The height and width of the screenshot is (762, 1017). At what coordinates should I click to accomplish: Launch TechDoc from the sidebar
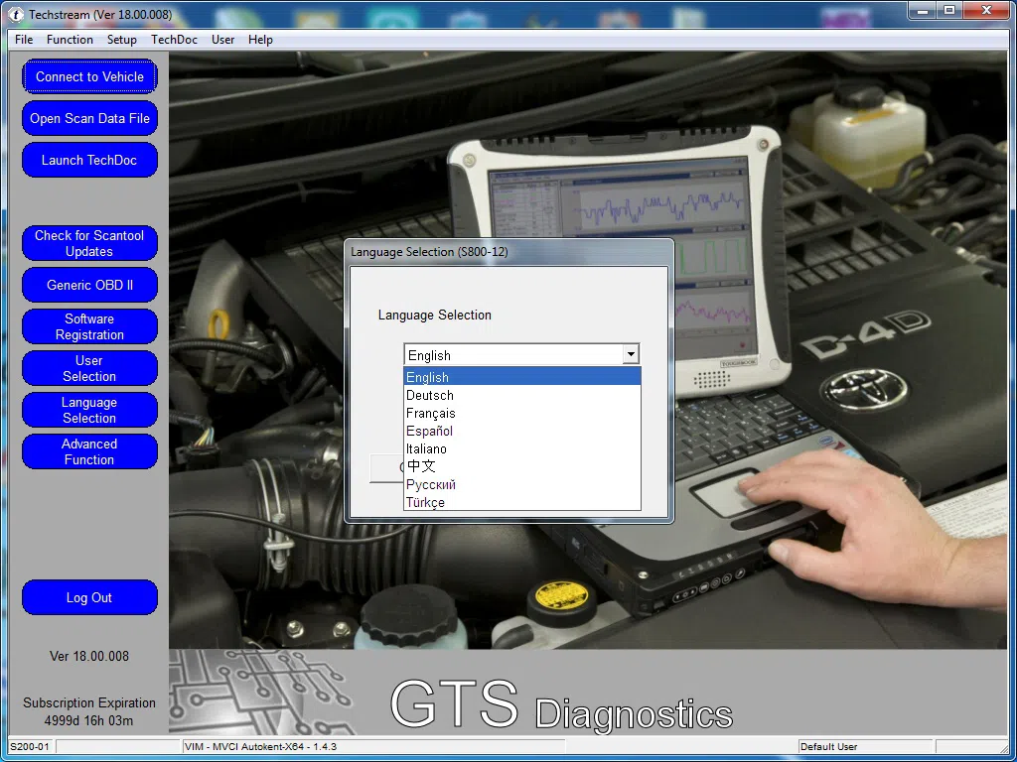tap(89, 160)
